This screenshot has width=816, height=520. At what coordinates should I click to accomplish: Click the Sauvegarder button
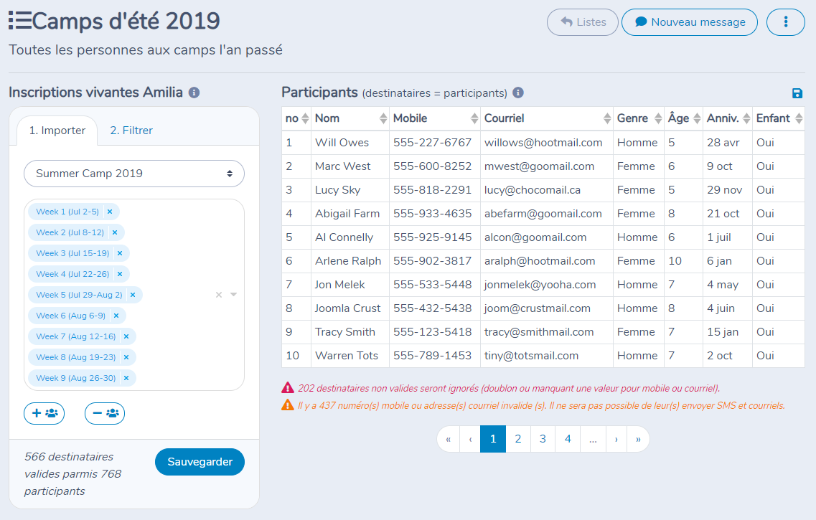tap(200, 462)
